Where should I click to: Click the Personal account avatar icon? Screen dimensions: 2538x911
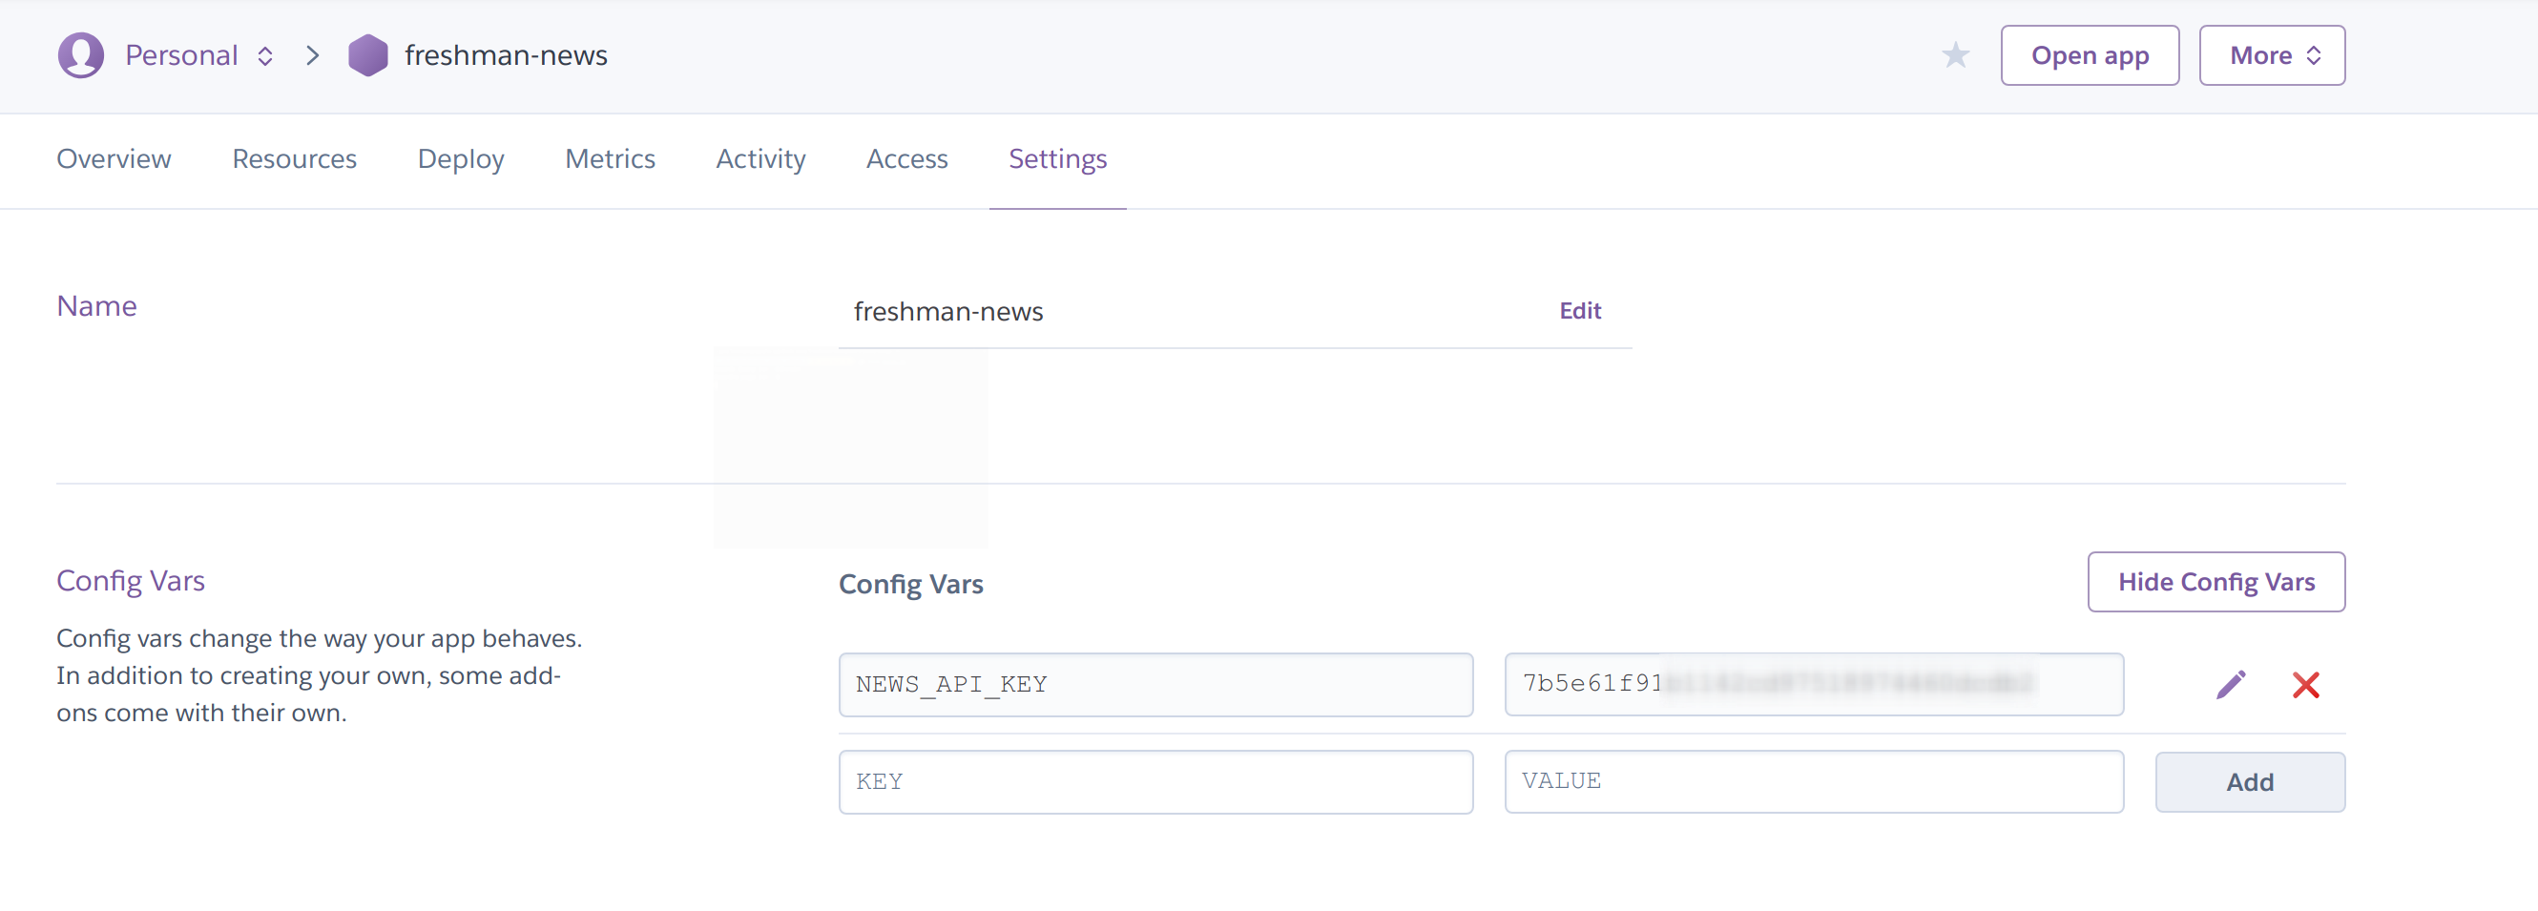[x=81, y=55]
